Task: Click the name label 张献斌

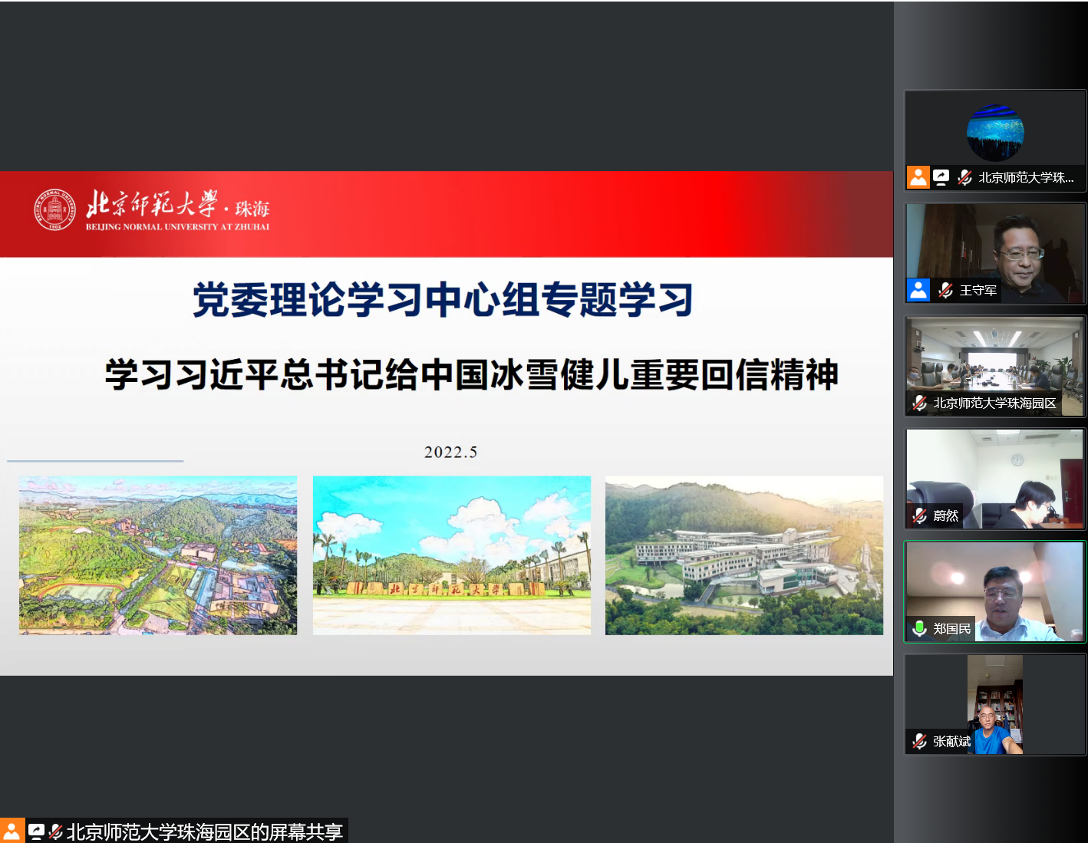Action: [952, 742]
